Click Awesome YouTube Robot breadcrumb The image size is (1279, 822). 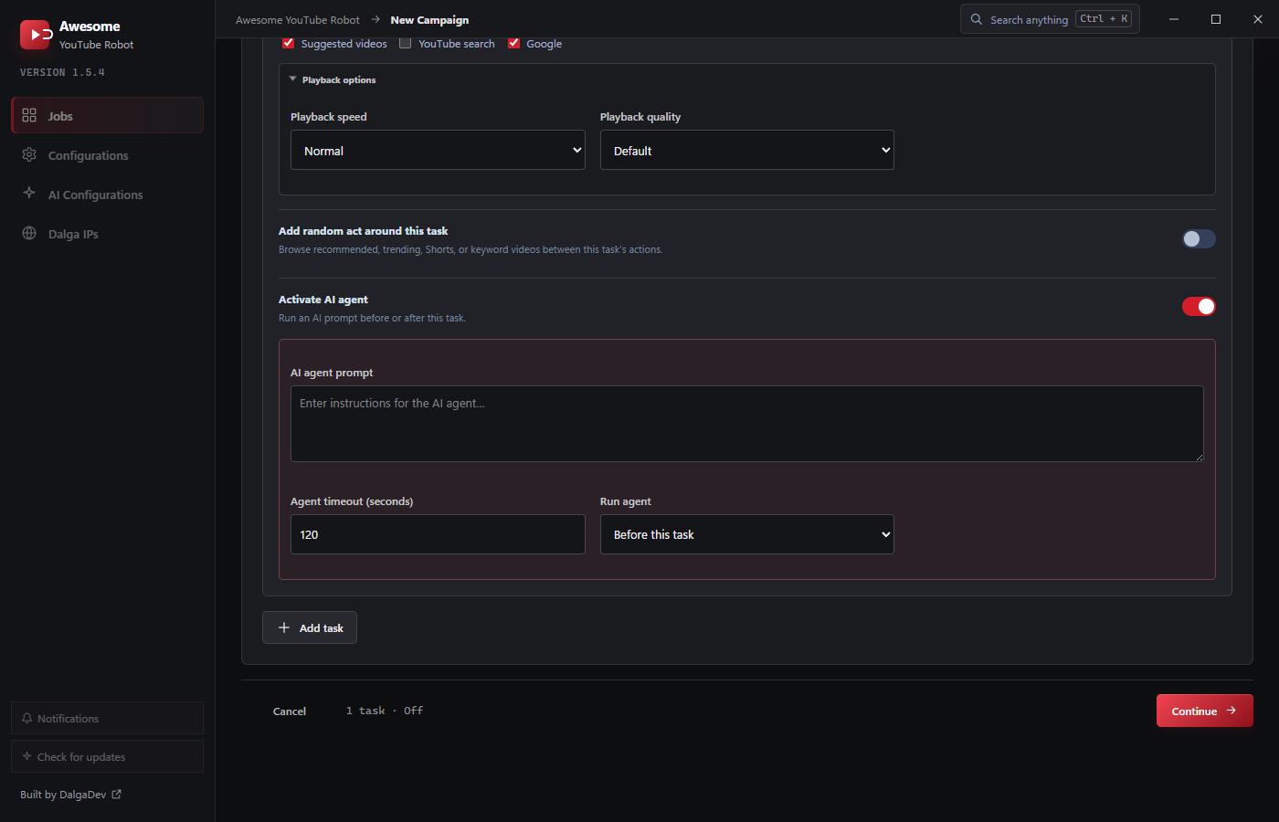pos(298,20)
